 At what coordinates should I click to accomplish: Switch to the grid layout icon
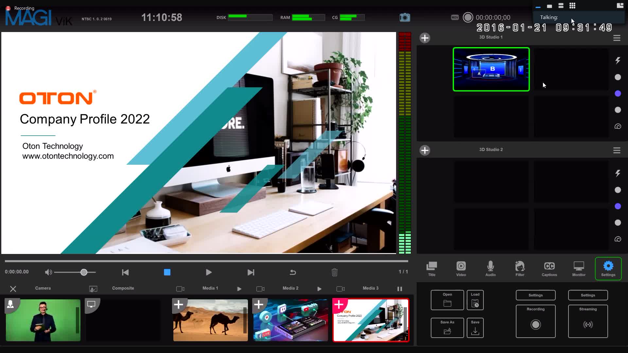click(572, 6)
